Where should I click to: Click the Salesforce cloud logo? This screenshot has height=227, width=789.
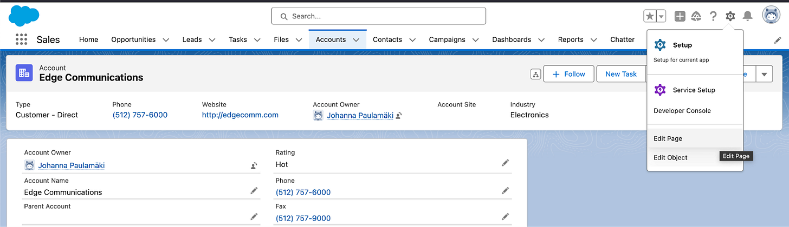click(24, 15)
